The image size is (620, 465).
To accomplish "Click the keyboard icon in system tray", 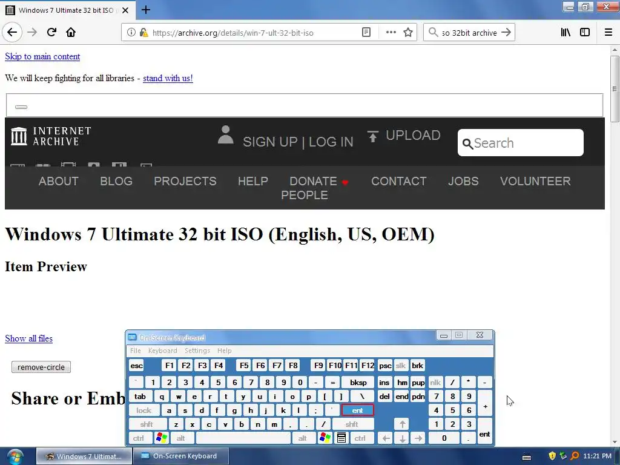I will pos(527,457).
